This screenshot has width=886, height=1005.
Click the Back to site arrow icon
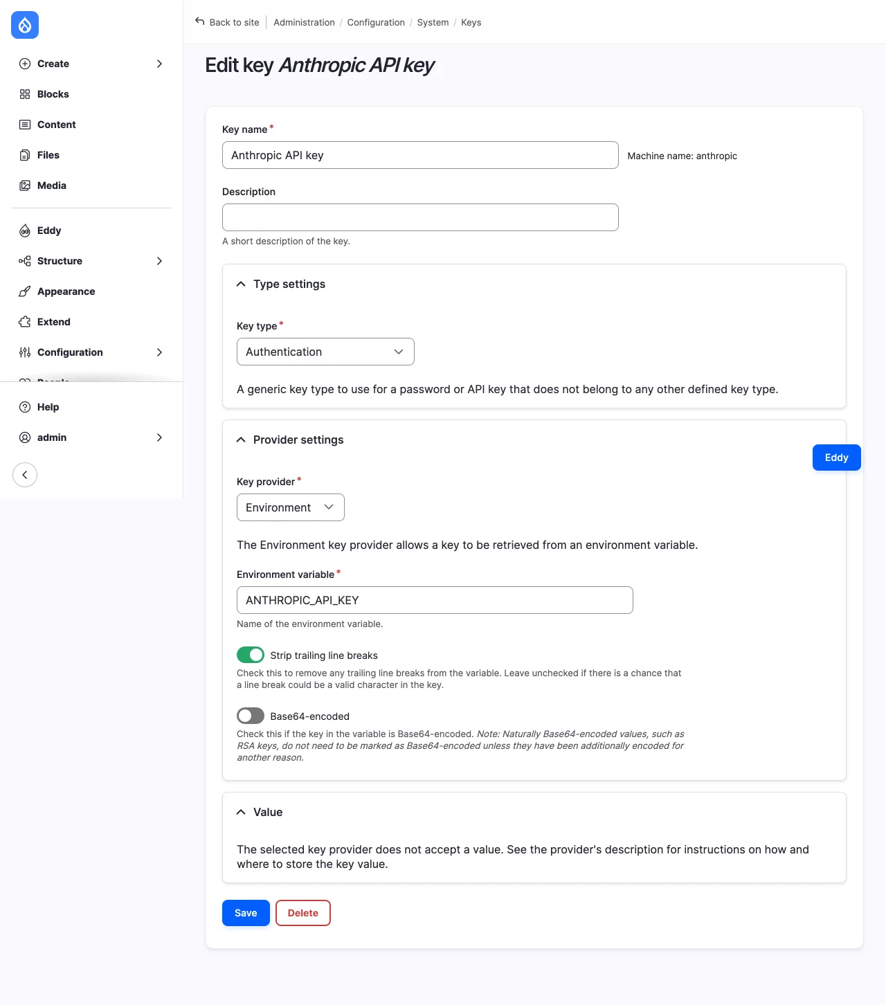200,21
